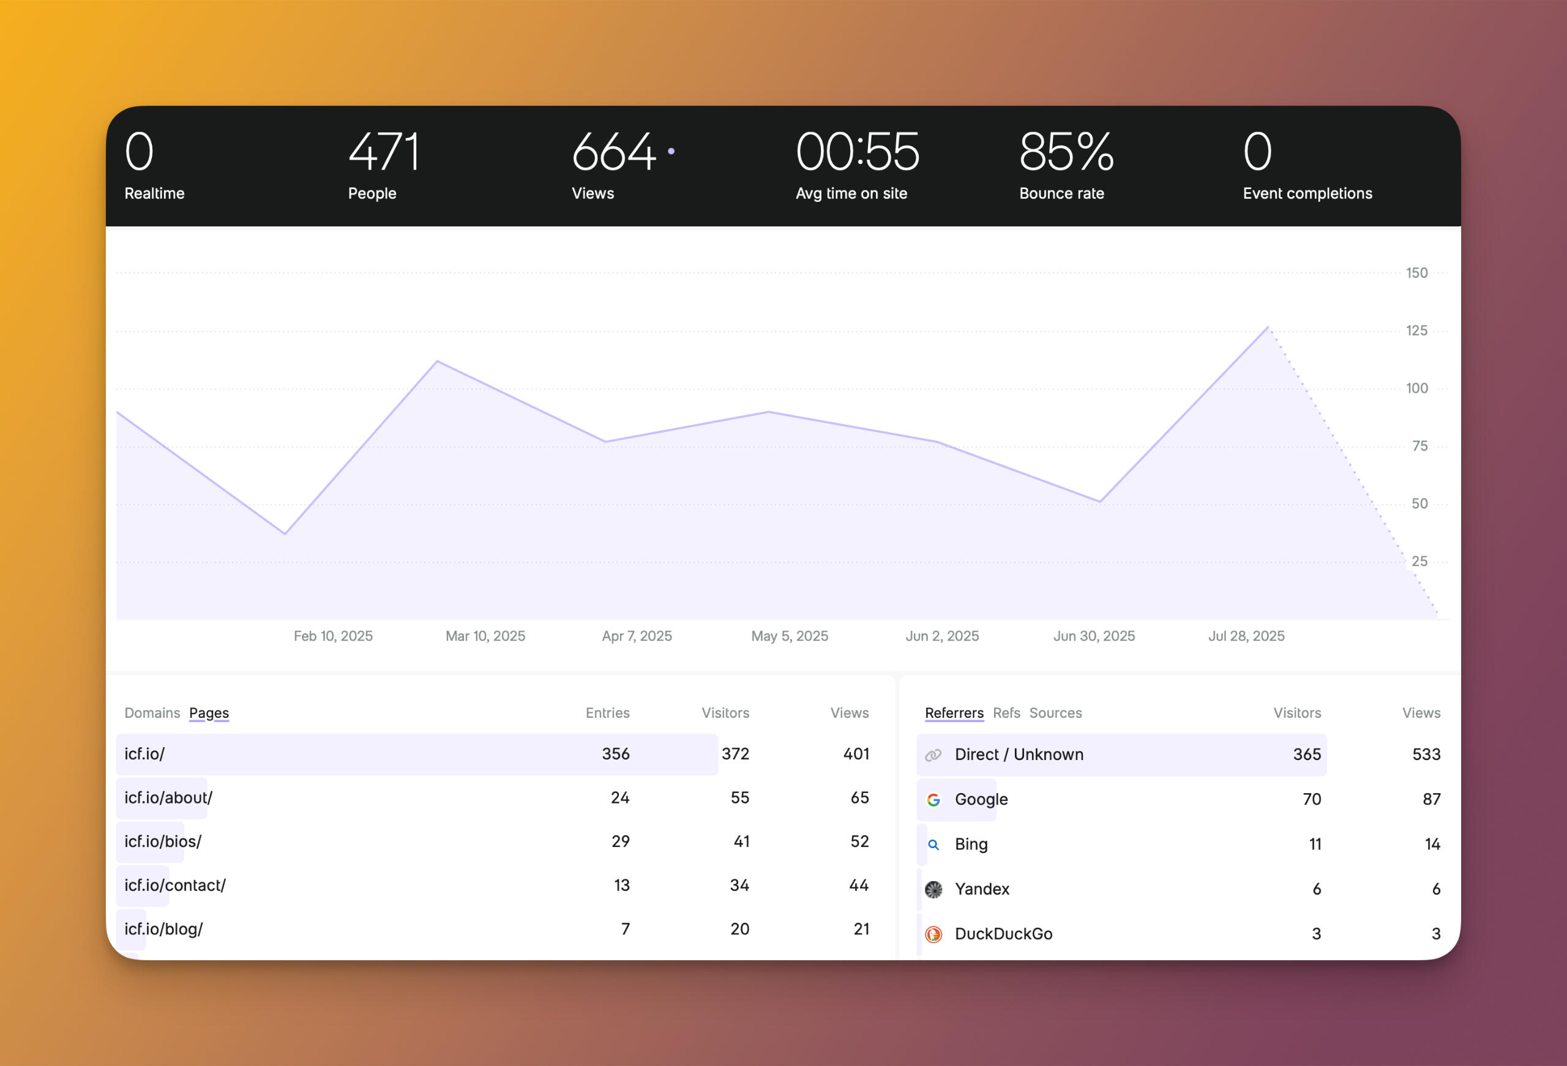
Task: Sort pages by Entries column
Action: coord(607,713)
